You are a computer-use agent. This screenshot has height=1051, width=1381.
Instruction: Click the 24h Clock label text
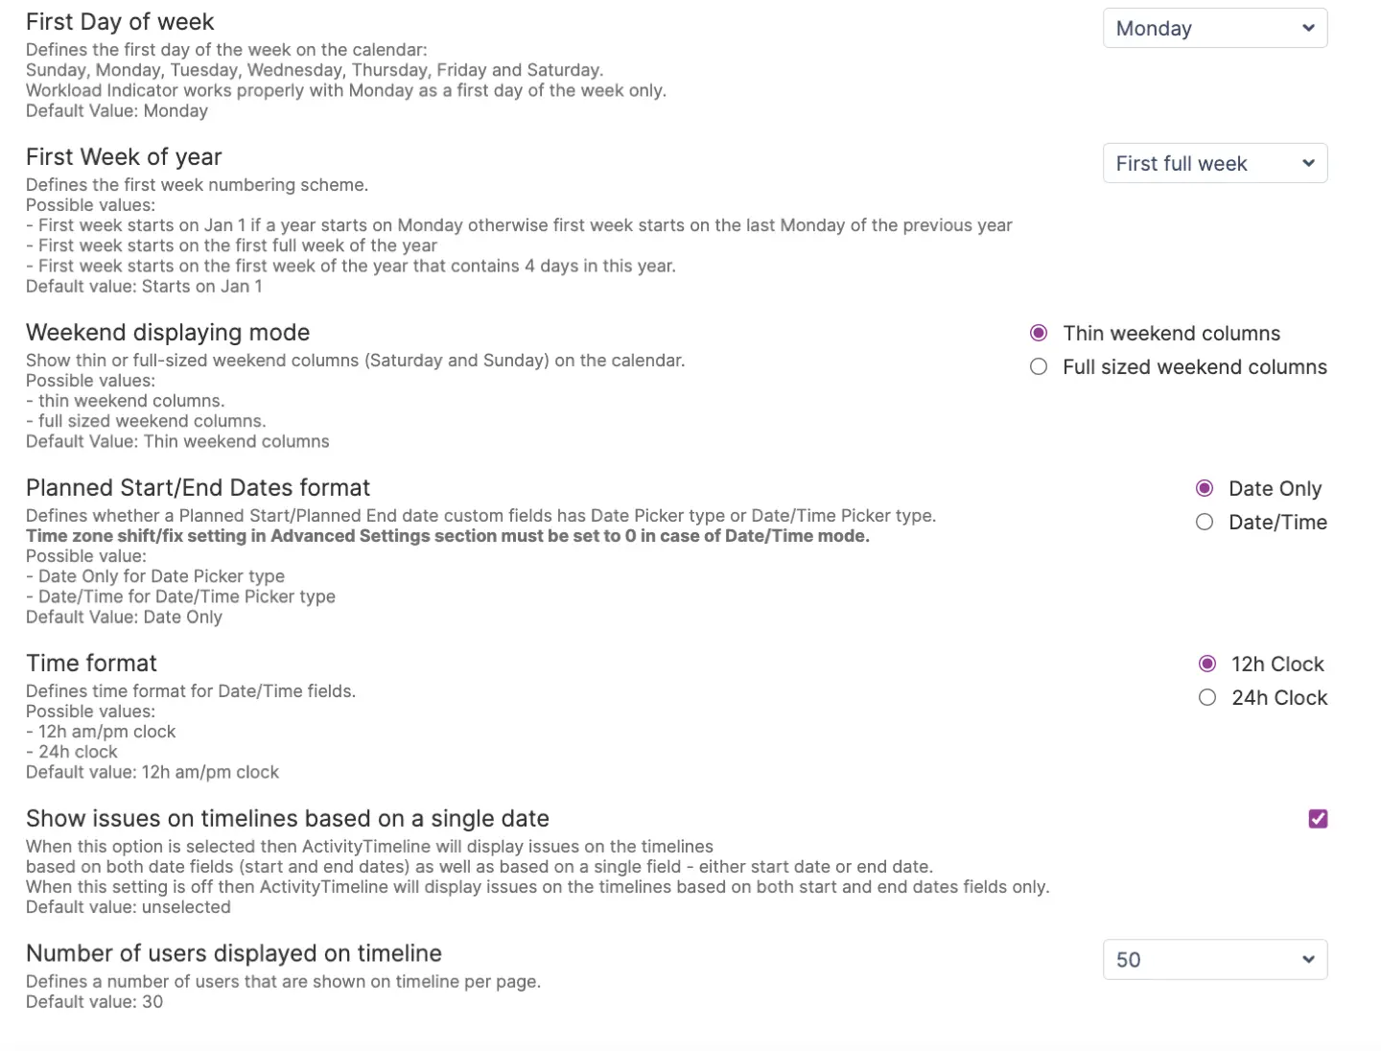tap(1278, 698)
